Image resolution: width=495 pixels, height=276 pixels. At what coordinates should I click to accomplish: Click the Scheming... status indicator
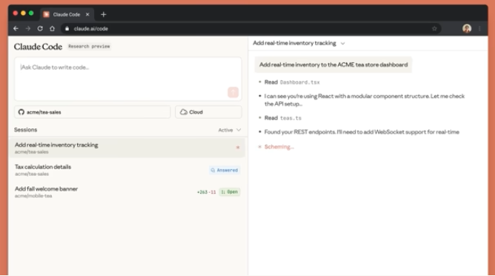click(x=279, y=147)
